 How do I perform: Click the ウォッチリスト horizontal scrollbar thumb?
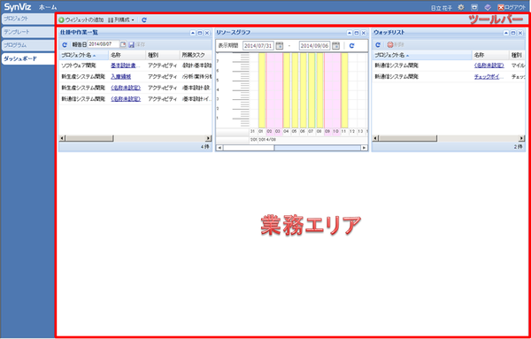coord(407,138)
